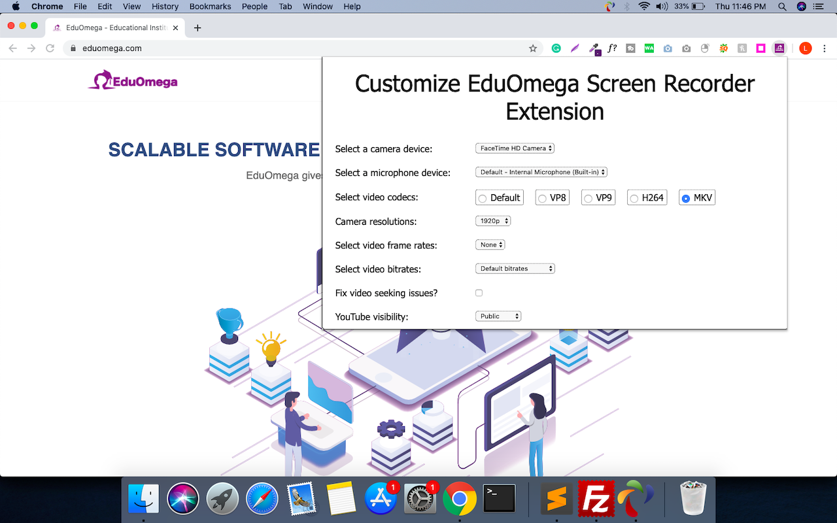
Task: Open the camera device dropdown
Action: point(515,148)
